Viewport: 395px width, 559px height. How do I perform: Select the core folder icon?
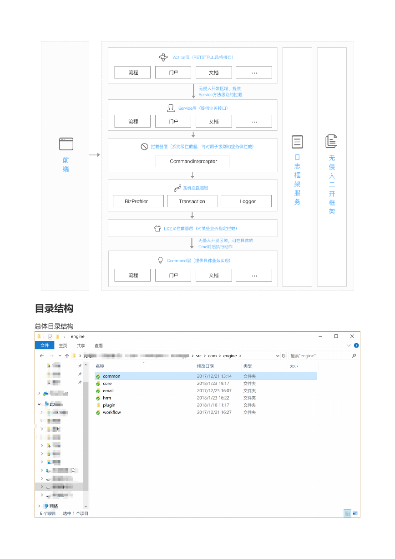coord(98,384)
